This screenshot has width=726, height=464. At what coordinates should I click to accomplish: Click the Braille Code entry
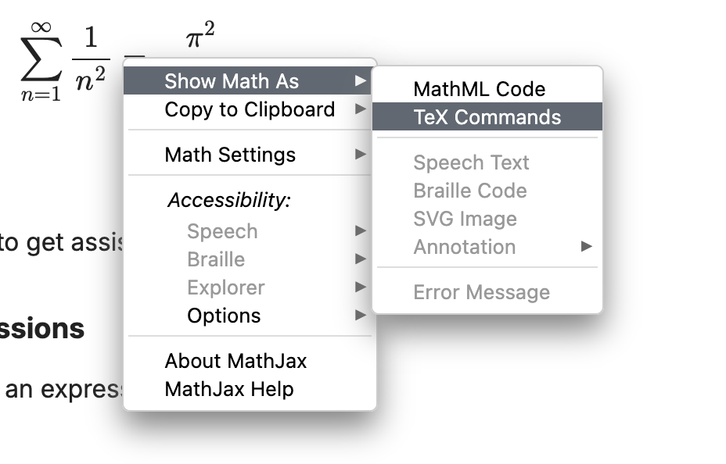[x=469, y=191]
